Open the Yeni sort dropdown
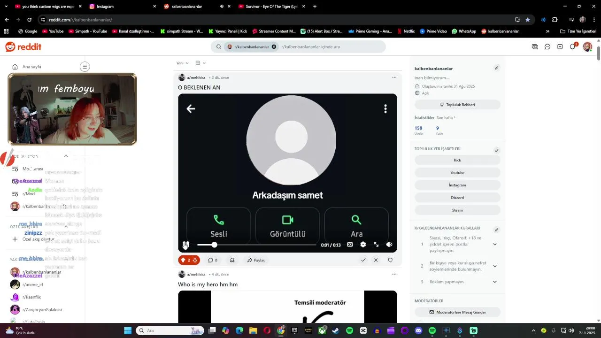This screenshot has width=601, height=338. pyautogui.click(x=182, y=63)
